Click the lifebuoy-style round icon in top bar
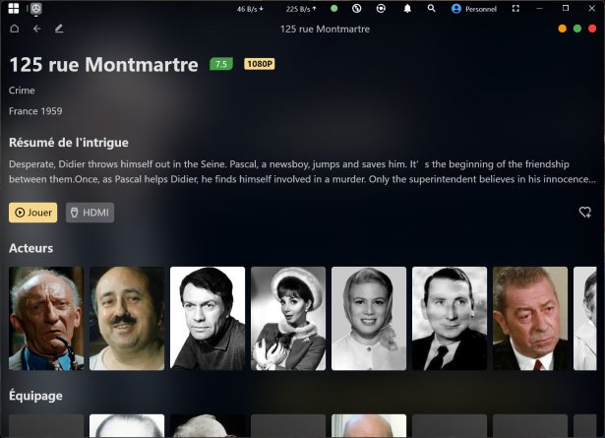This screenshot has height=438, width=605. click(x=381, y=9)
